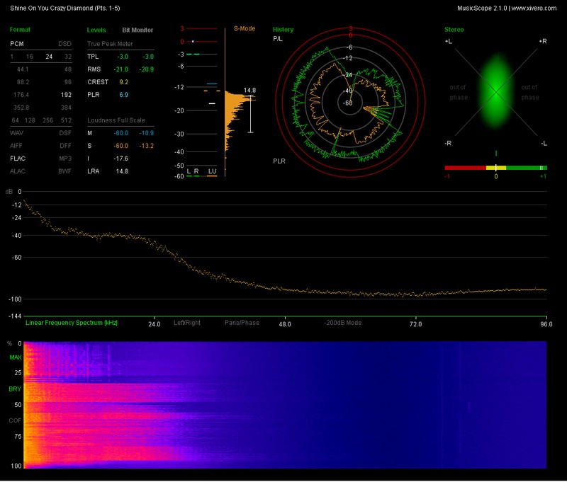The width and height of the screenshot is (567, 482).
Task: Enable the -200dB Mode option
Action: point(344,323)
